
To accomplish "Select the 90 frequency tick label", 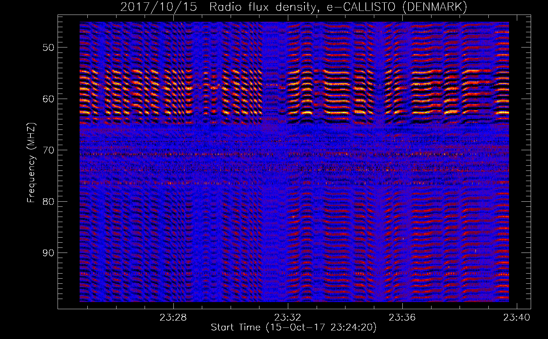I will (x=48, y=253).
